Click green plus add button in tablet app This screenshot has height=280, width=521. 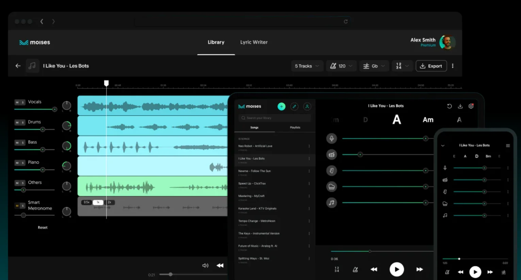(281, 106)
